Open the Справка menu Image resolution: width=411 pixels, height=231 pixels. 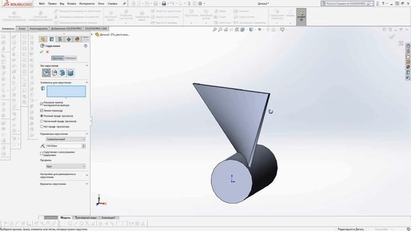[x=112, y=4]
